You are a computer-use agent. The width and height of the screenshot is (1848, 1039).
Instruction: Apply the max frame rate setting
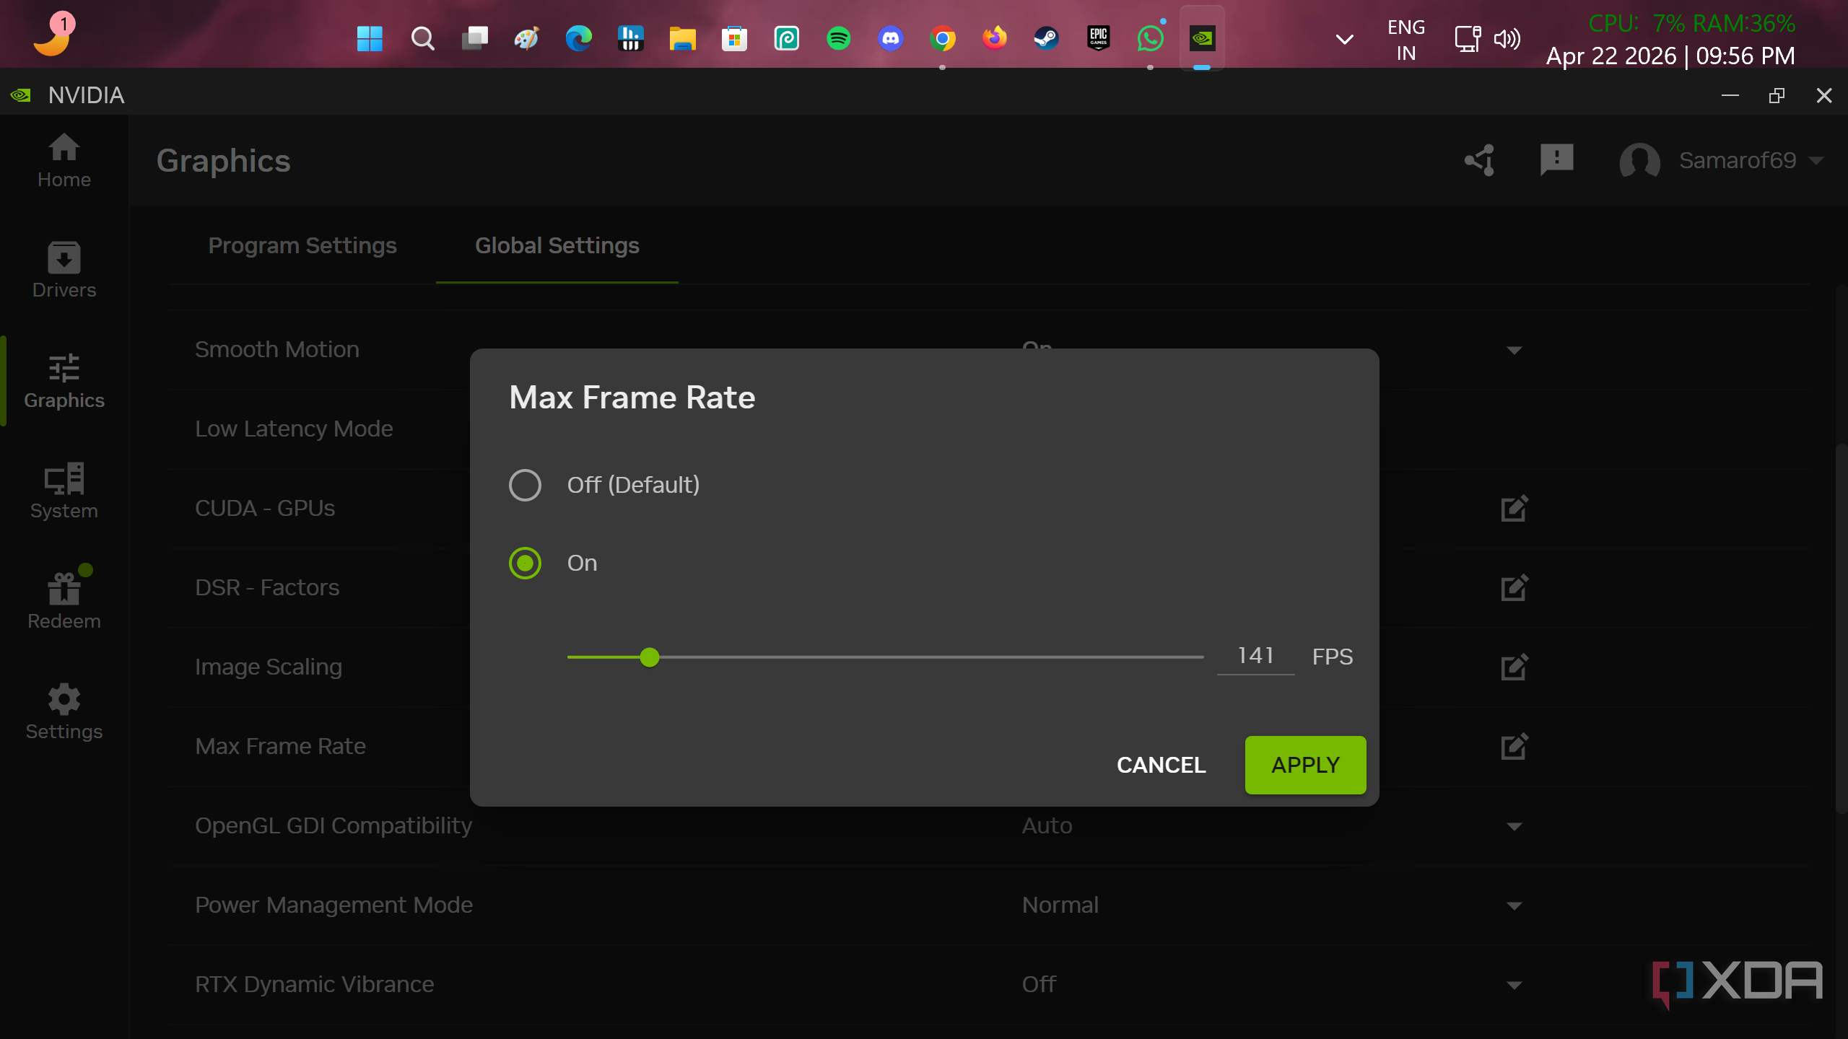(1305, 765)
